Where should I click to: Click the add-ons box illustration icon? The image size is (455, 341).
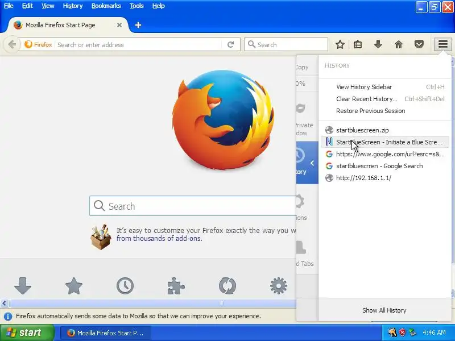pyautogui.click(x=101, y=236)
